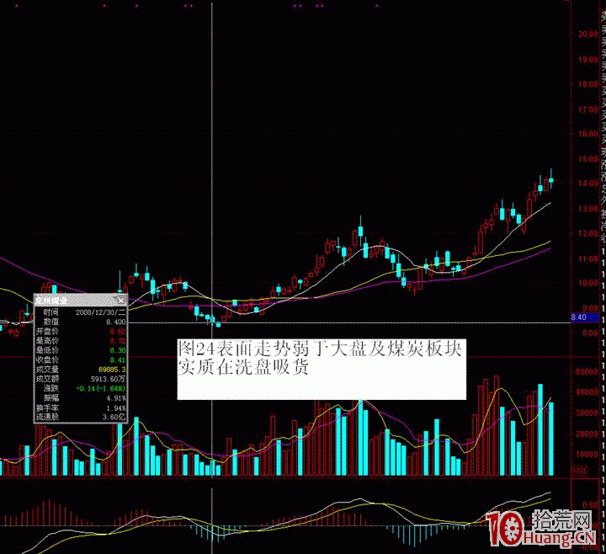
Task: Close the 兖州煤业 info popup
Action: 120,300
